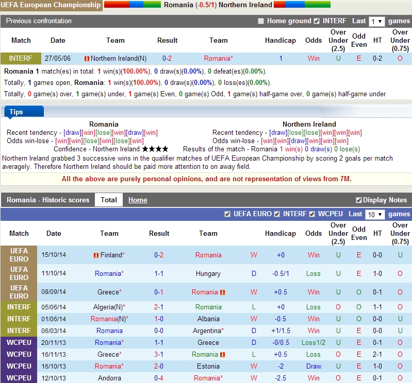Screen dimensions: 412x383
Task: Switch to the Home tab in Historic scores
Action: 138,200
